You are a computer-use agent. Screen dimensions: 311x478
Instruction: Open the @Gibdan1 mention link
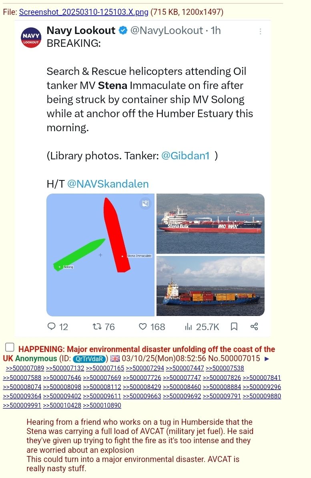(185, 156)
